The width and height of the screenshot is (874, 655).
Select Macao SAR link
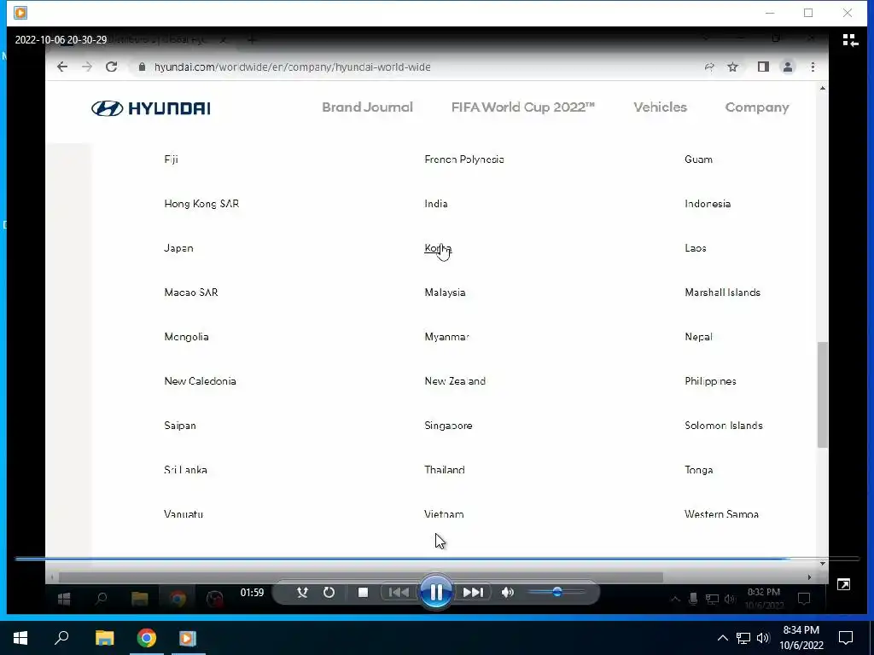191,293
